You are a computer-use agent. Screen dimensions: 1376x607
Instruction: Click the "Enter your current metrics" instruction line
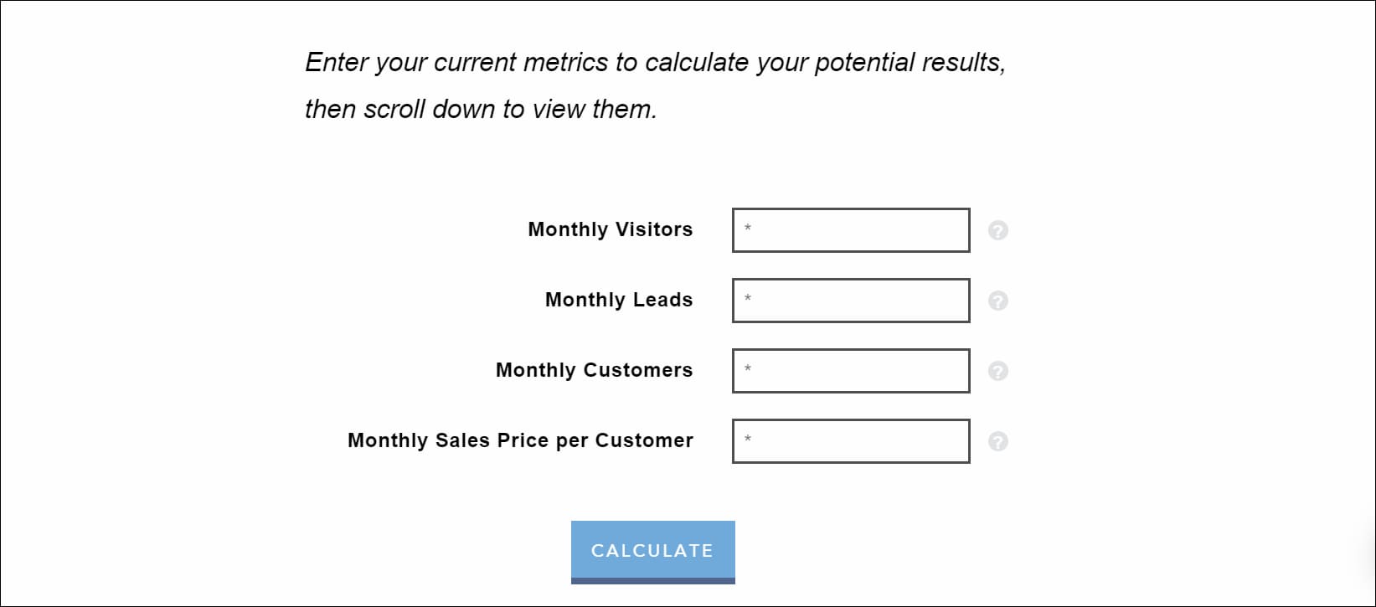coord(654,63)
